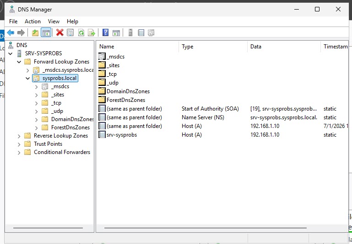
Task: Toggle Show/Hide Console Tree toolbar icon
Action: pyautogui.click(x=46, y=33)
